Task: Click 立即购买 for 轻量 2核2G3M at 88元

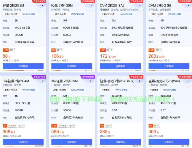Action: (23, 66)
